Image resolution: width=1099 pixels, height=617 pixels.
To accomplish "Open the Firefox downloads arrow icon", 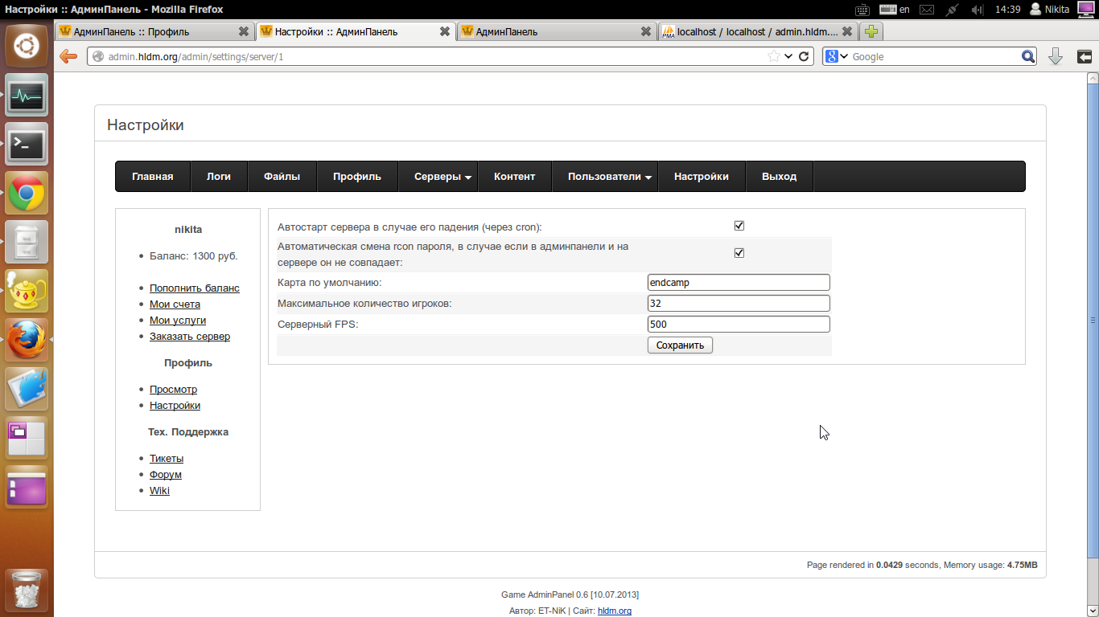I will click(x=1056, y=56).
